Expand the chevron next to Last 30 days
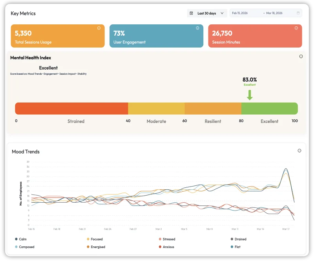Screen dimensions: 314x262 coord(222,13)
